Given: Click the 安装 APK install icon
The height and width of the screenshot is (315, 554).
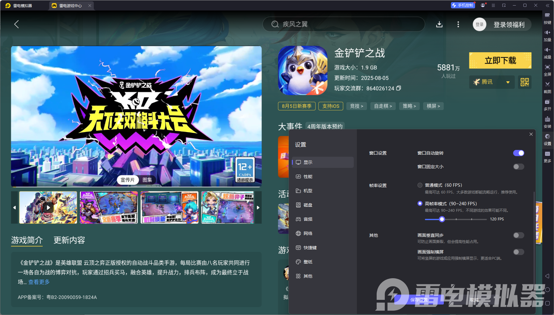Looking at the screenshot, I should 548,122.
